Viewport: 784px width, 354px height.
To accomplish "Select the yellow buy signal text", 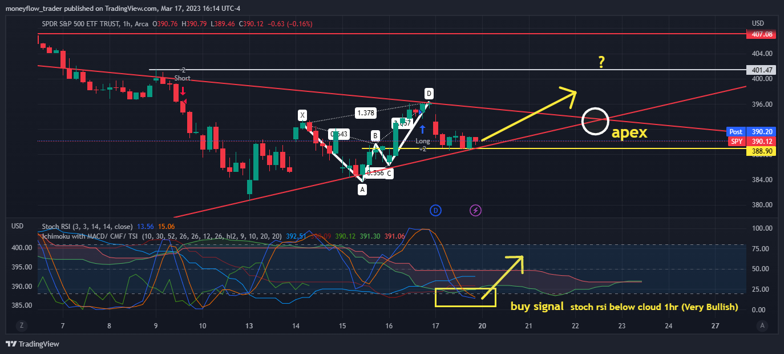I will (x=537, y=307).
